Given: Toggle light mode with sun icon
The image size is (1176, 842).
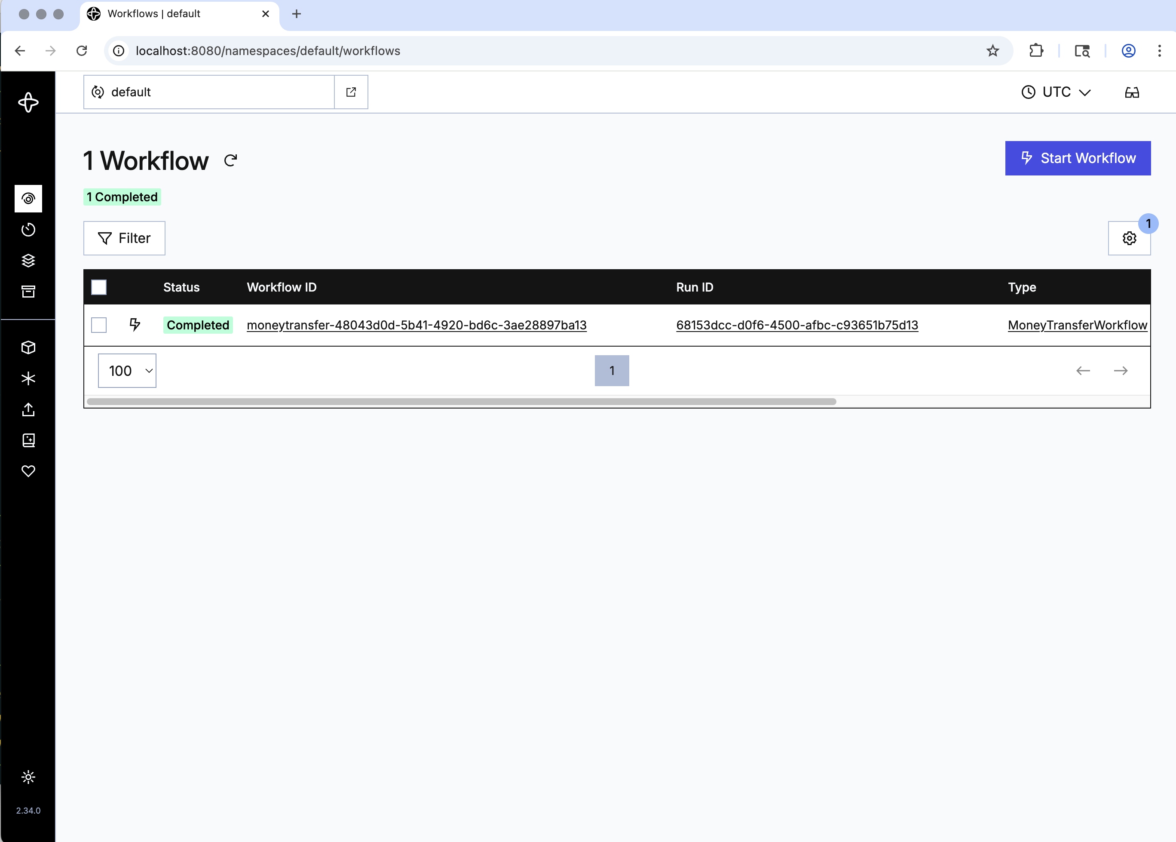Looking at the screenshot, I should pos(28,777).
